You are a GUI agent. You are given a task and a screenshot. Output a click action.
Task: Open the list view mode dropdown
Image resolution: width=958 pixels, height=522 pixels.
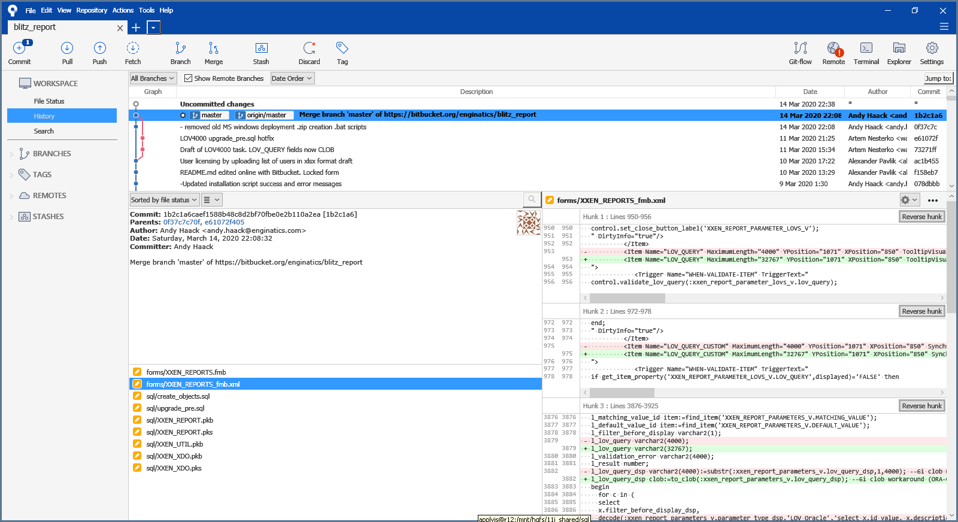click(211, 200)
